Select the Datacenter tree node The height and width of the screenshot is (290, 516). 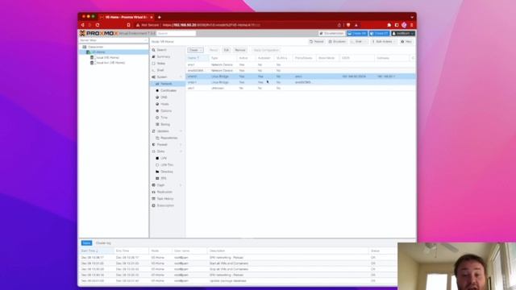[x=95, y=47]
